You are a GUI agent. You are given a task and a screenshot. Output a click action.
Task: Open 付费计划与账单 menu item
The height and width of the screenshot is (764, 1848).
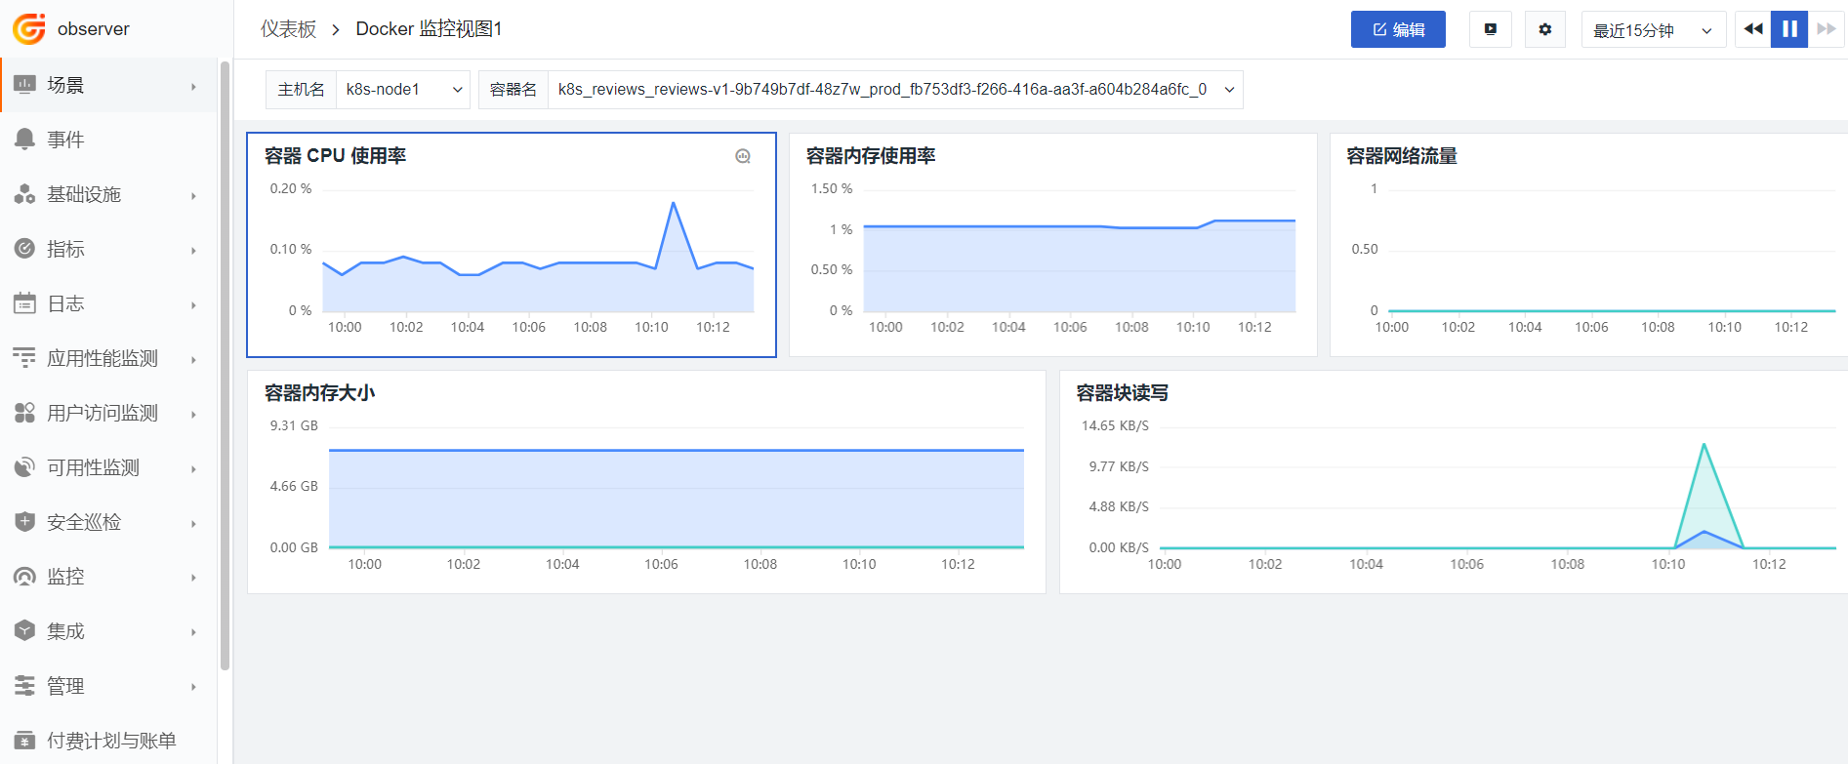[x=108, y=741]
